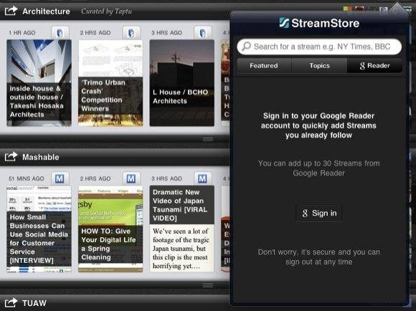Tap the StreamStore title text
This screenshot has width=416, height=311.
coord(325,23)
